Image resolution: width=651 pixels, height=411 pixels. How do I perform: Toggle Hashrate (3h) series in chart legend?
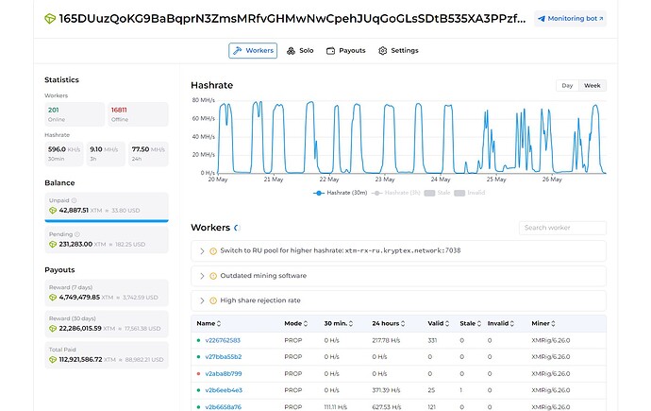click(x=396, y=193)
